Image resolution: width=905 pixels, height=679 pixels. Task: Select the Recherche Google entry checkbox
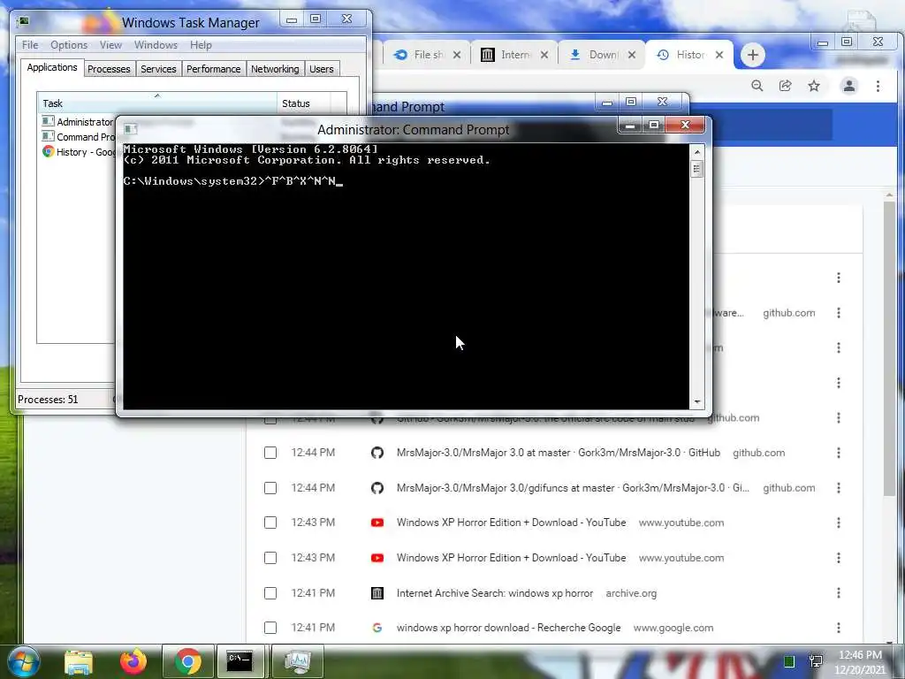point(270,628)
